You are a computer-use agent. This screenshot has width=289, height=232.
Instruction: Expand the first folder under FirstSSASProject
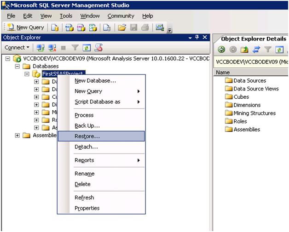[x=36, y=81]
